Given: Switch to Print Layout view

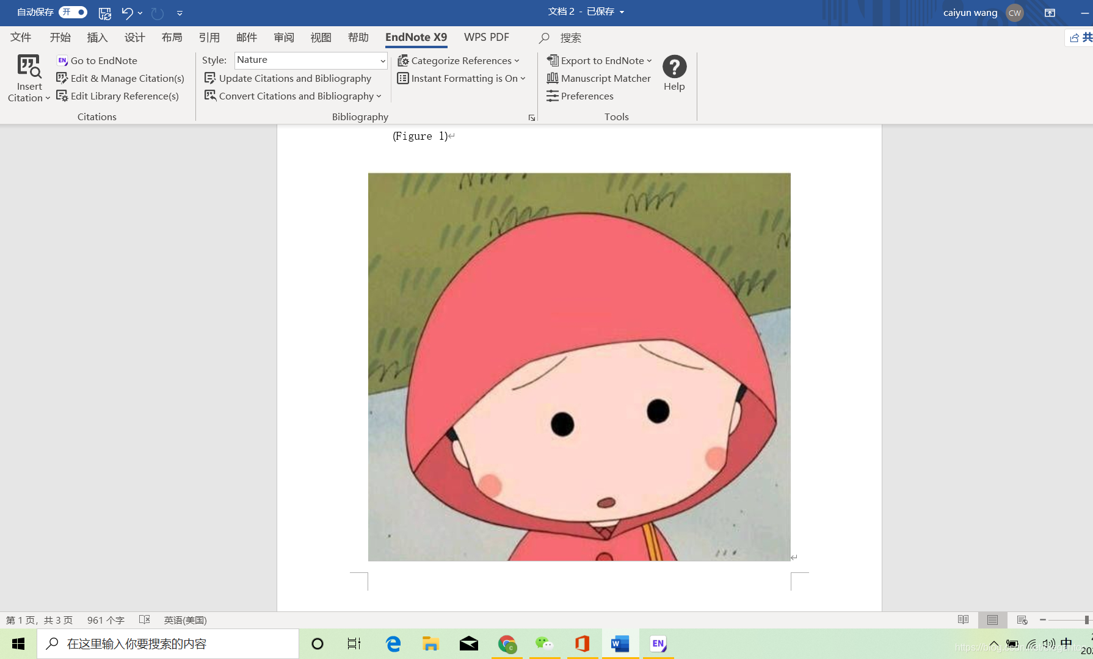Looking at the screenshot, I should pos(992,620).
